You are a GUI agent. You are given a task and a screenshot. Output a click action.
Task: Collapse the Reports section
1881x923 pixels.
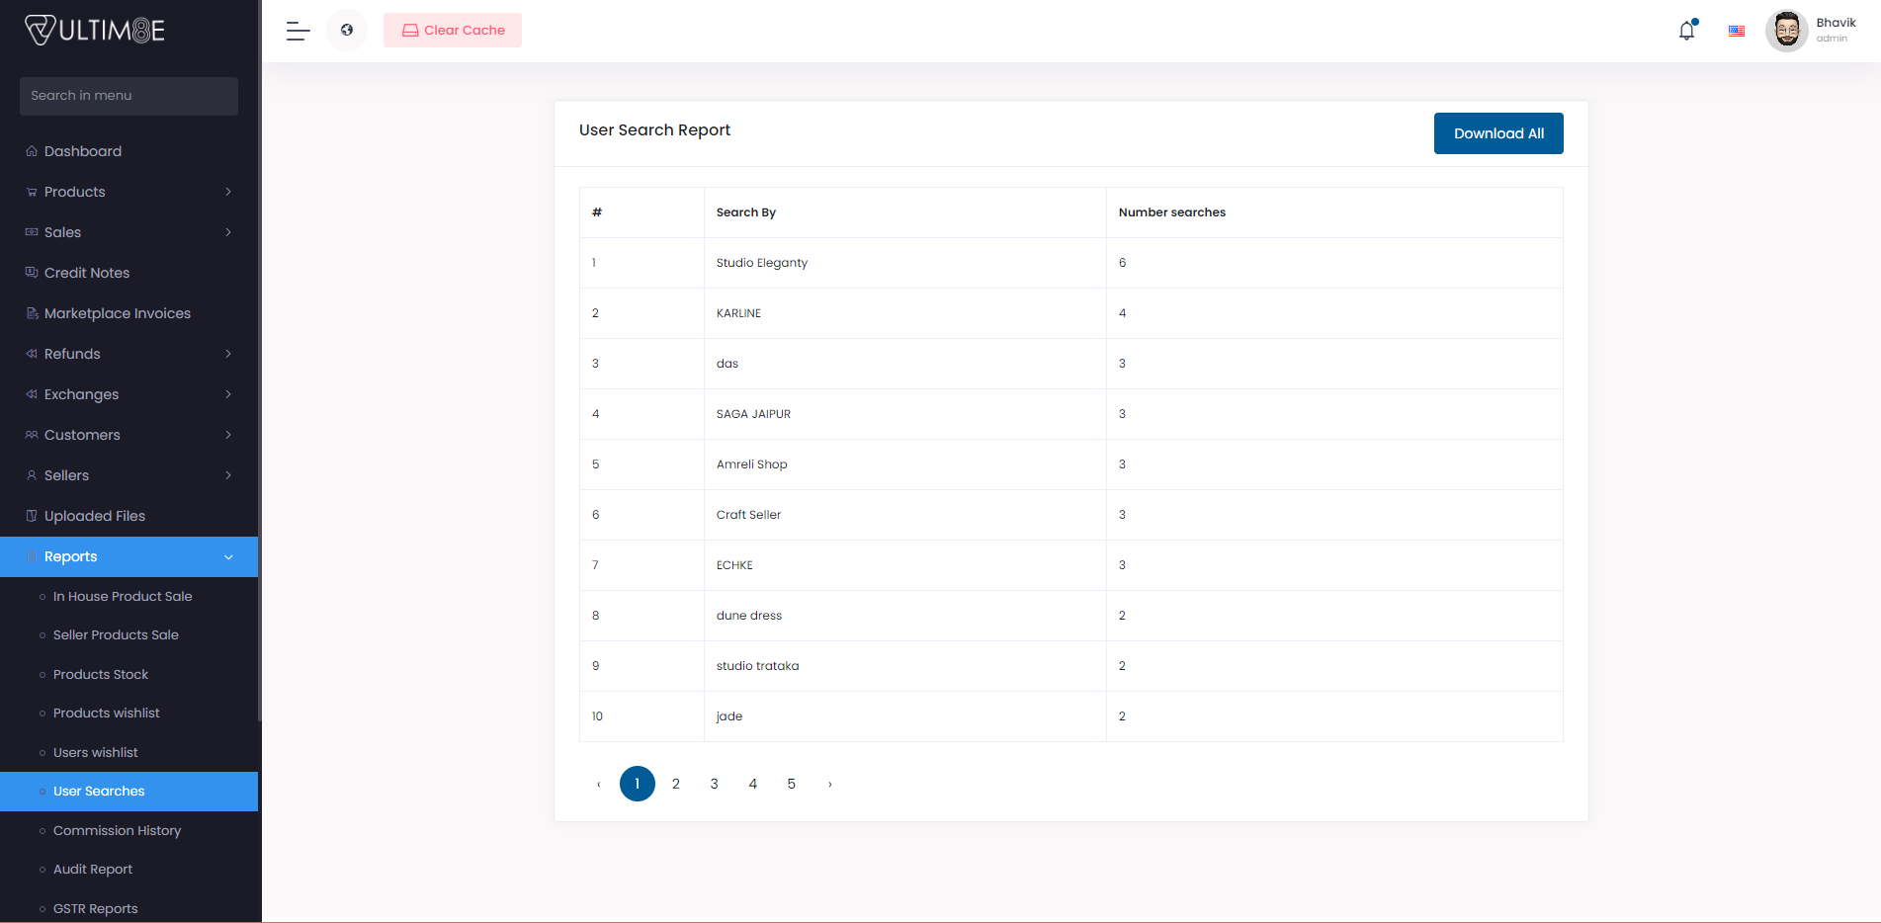229,556
